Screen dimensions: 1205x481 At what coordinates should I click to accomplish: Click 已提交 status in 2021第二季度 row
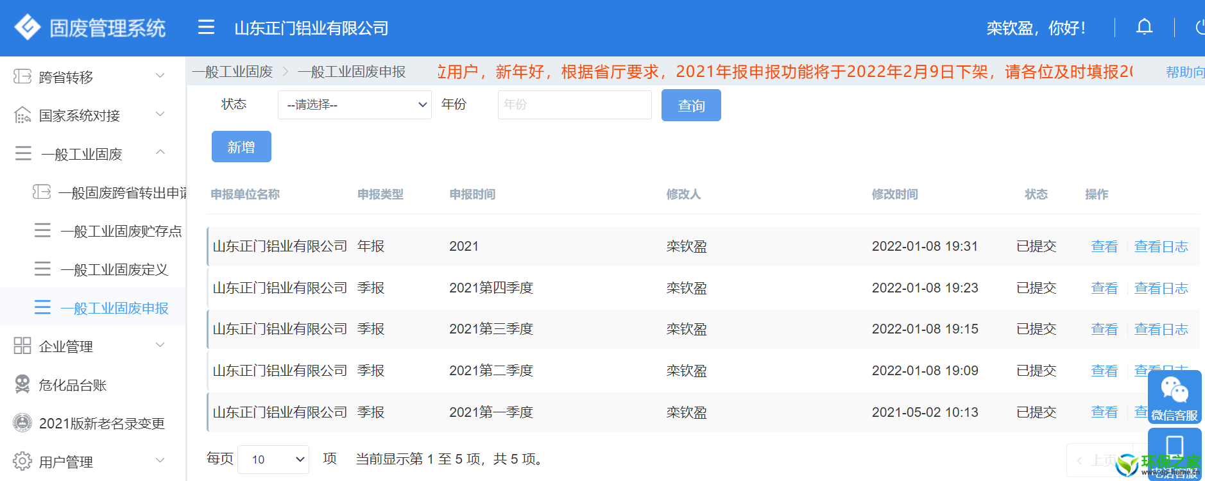pos(1036,371)
